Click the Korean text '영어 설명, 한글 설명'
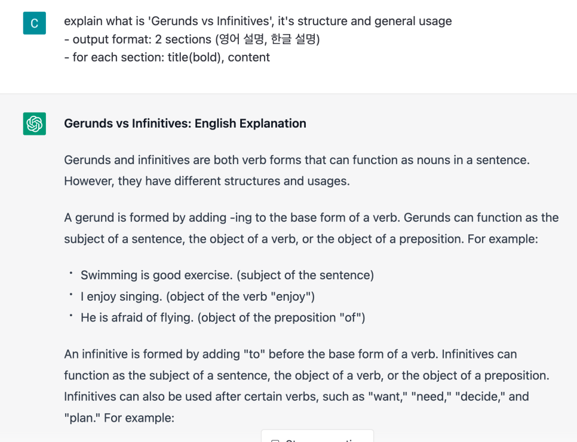This screenshot has width=577, height=442. (x=268, y=39)
